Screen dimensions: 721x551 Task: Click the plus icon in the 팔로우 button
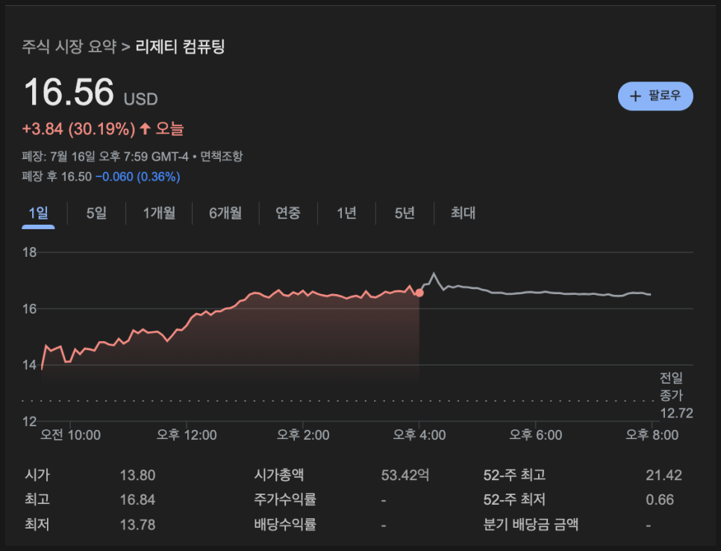tap(635, 96)
